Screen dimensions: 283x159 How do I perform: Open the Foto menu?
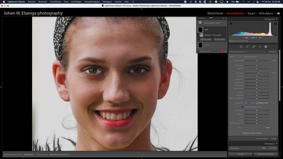66,2
